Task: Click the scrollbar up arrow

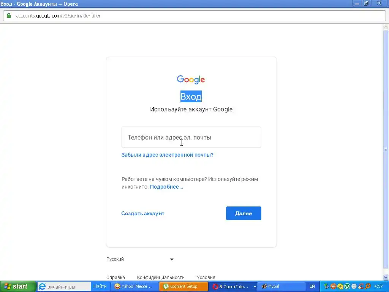Action: [386, 27]
